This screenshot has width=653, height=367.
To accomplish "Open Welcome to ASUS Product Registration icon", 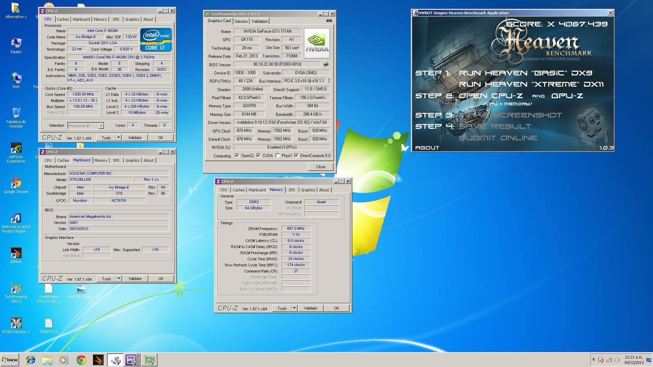I will click(x=16, y=223).
